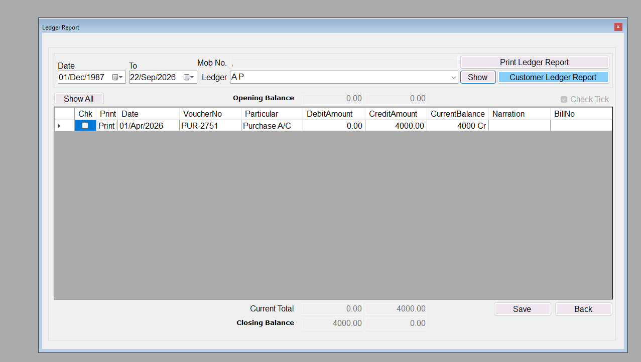Click the Chk column header
The width and height of the screenshot is (641, 362).
click(x=85, y=114)
